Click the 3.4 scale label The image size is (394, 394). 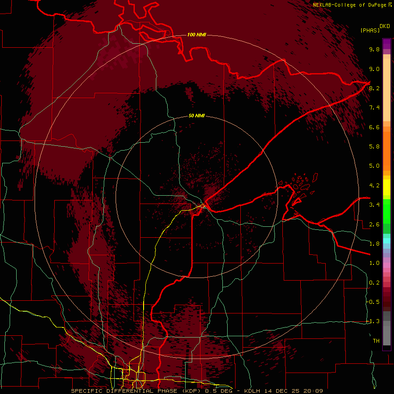(374, 205)
